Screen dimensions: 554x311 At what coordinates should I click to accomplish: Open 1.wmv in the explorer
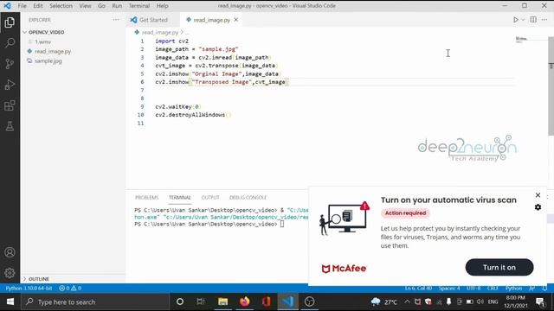pyautogui.click(x=42, y=41)
